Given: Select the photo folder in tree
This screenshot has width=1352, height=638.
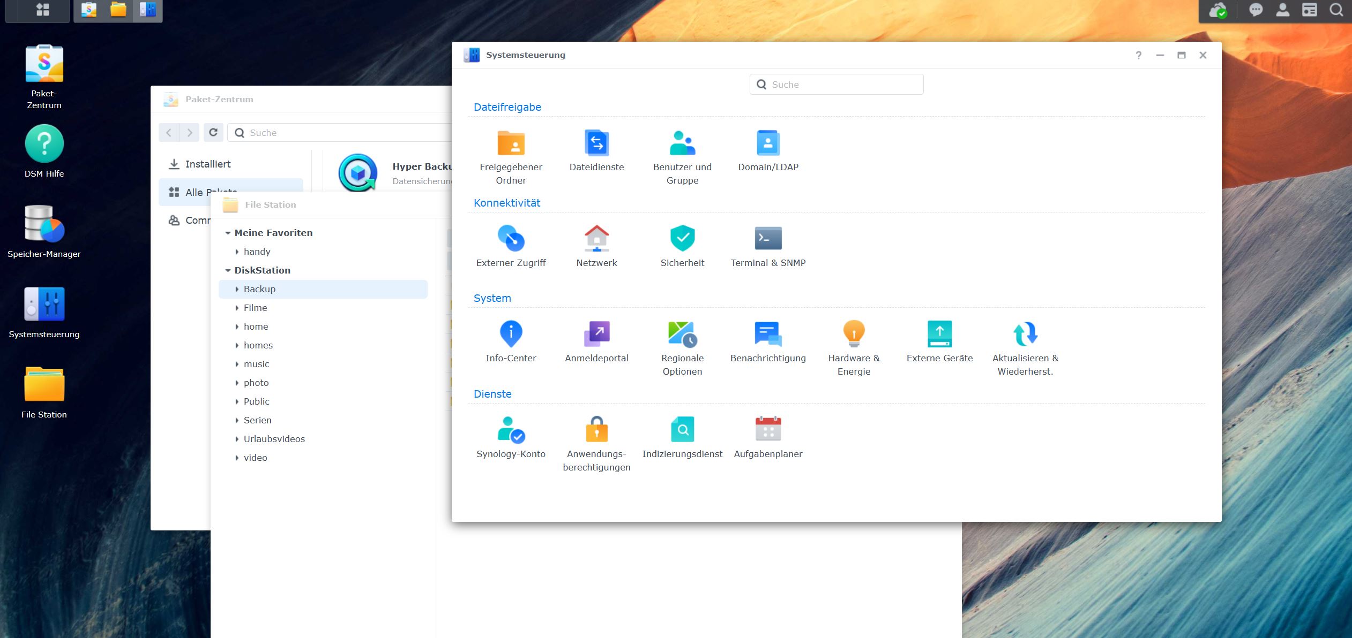Looking at the screenshot, I should (256, 383).
